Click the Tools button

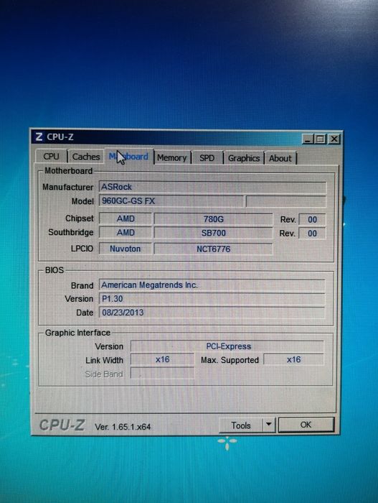[x=241, y=425]
